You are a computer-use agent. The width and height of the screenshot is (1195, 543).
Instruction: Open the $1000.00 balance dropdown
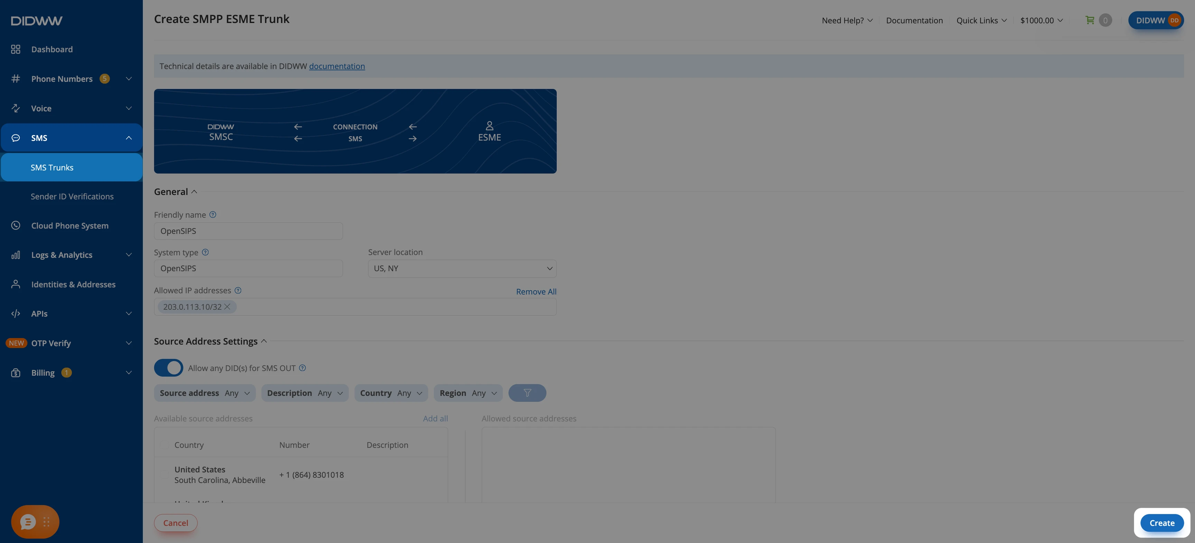pyautogui.click(x=1041, y=20)
